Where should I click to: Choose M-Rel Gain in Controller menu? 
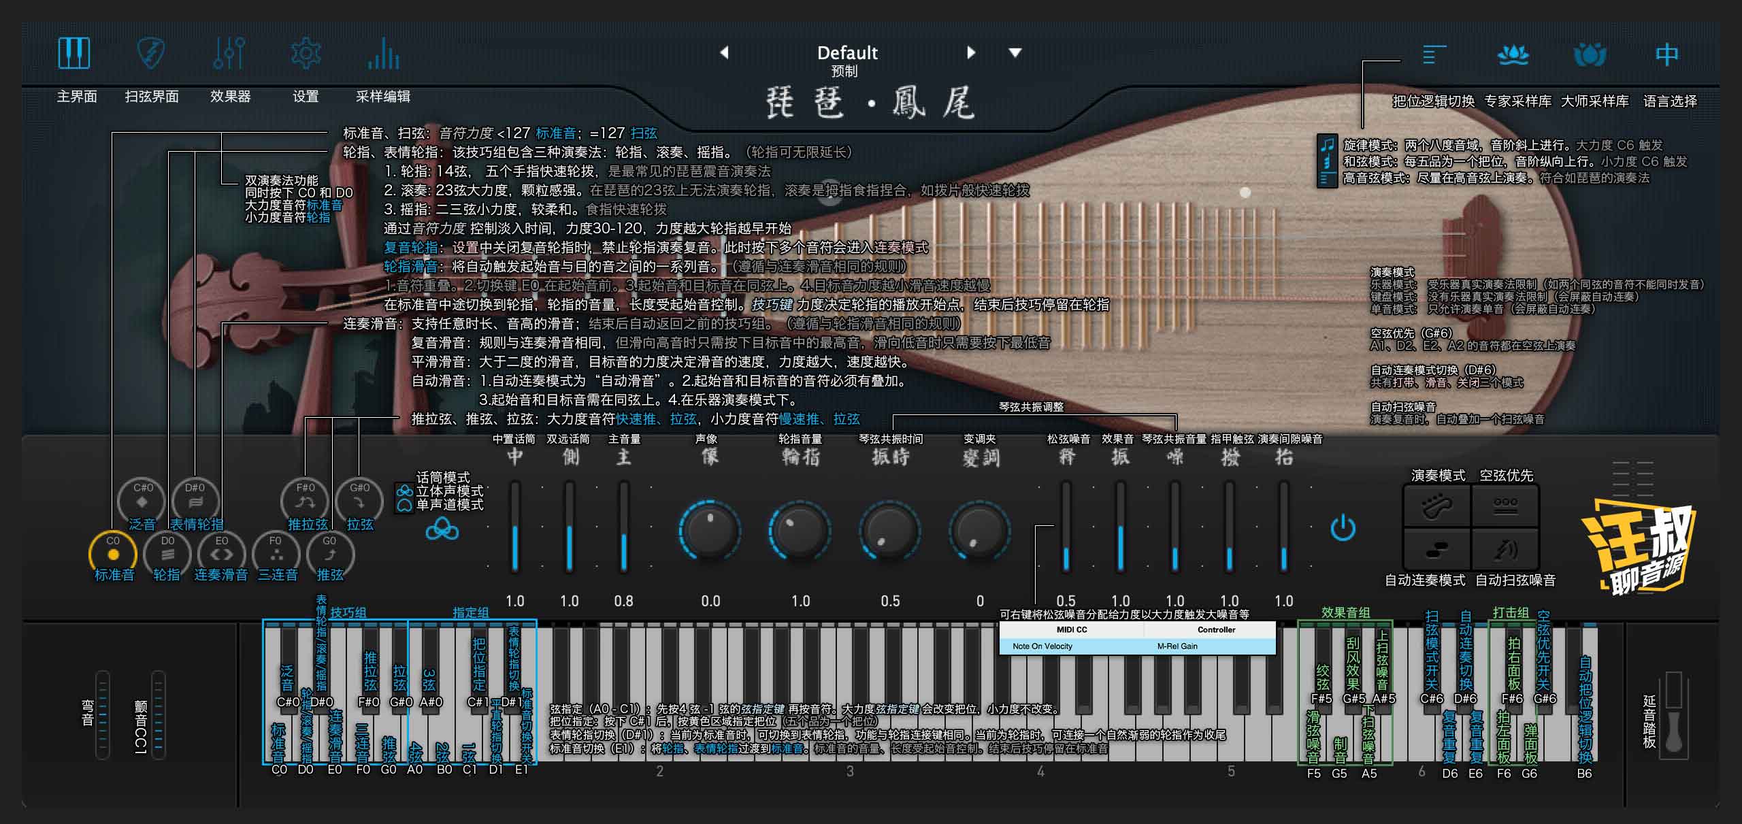1177,646
